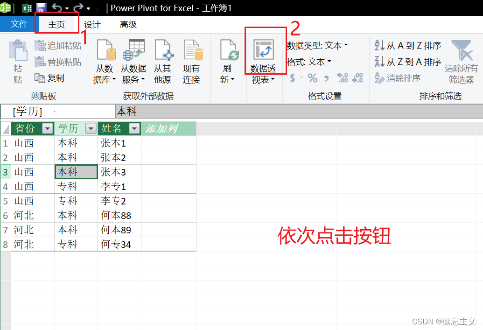The height and width of the screenshot is (330, 483).
Task: Switch to the 设计 ribbon tab
Action: (92, 24)
